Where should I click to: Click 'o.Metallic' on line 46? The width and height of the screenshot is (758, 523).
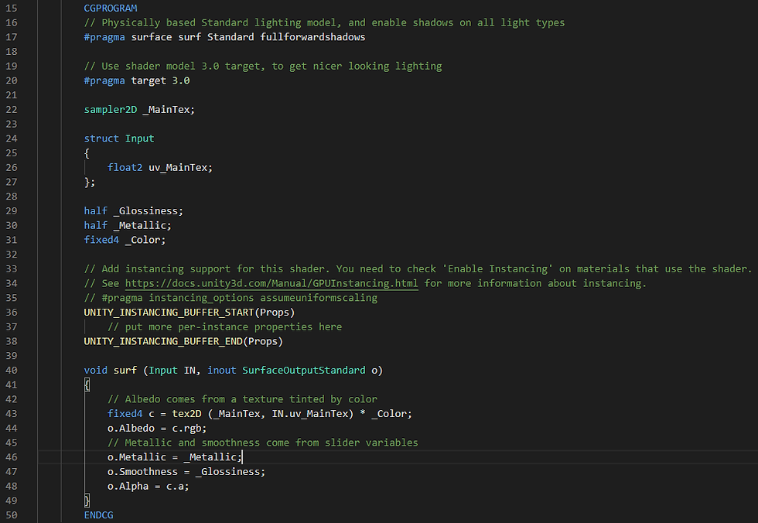[x=136, y=457]
